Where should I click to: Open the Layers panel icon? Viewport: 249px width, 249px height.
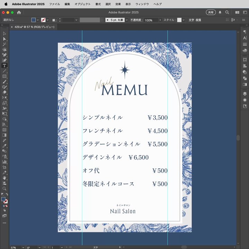coord(245,94)
